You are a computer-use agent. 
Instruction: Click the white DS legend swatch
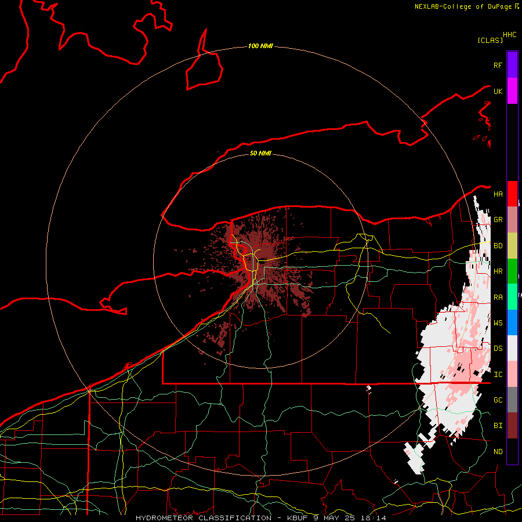tap(512, 348)
